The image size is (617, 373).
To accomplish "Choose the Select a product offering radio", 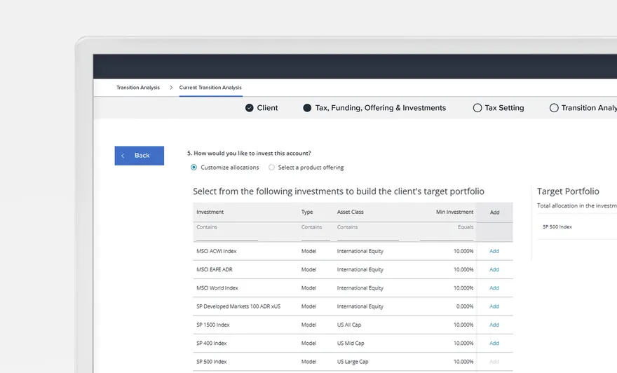I will [271, 168].
